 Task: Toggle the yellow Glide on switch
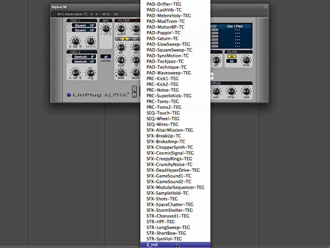pyautogui.click(x=232, y=57)
